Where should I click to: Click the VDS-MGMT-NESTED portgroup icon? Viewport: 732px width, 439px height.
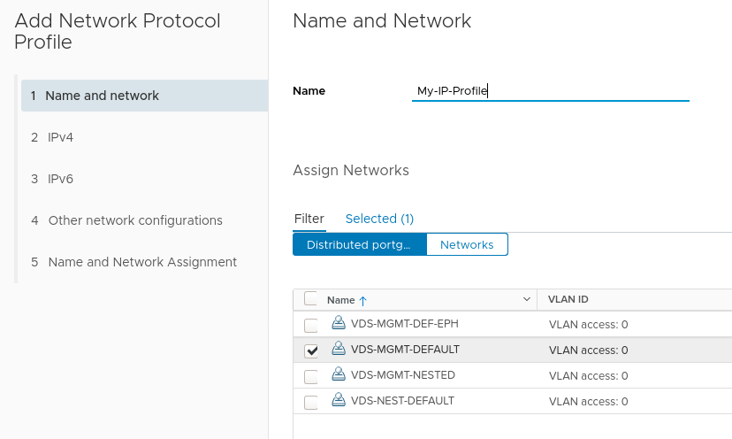click(339, 374)
